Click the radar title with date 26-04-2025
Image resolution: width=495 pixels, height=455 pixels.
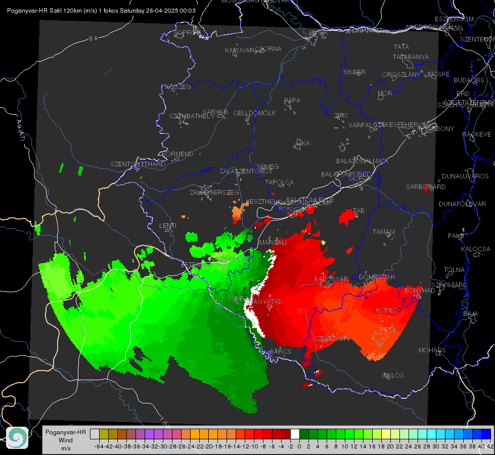[101, 11]
